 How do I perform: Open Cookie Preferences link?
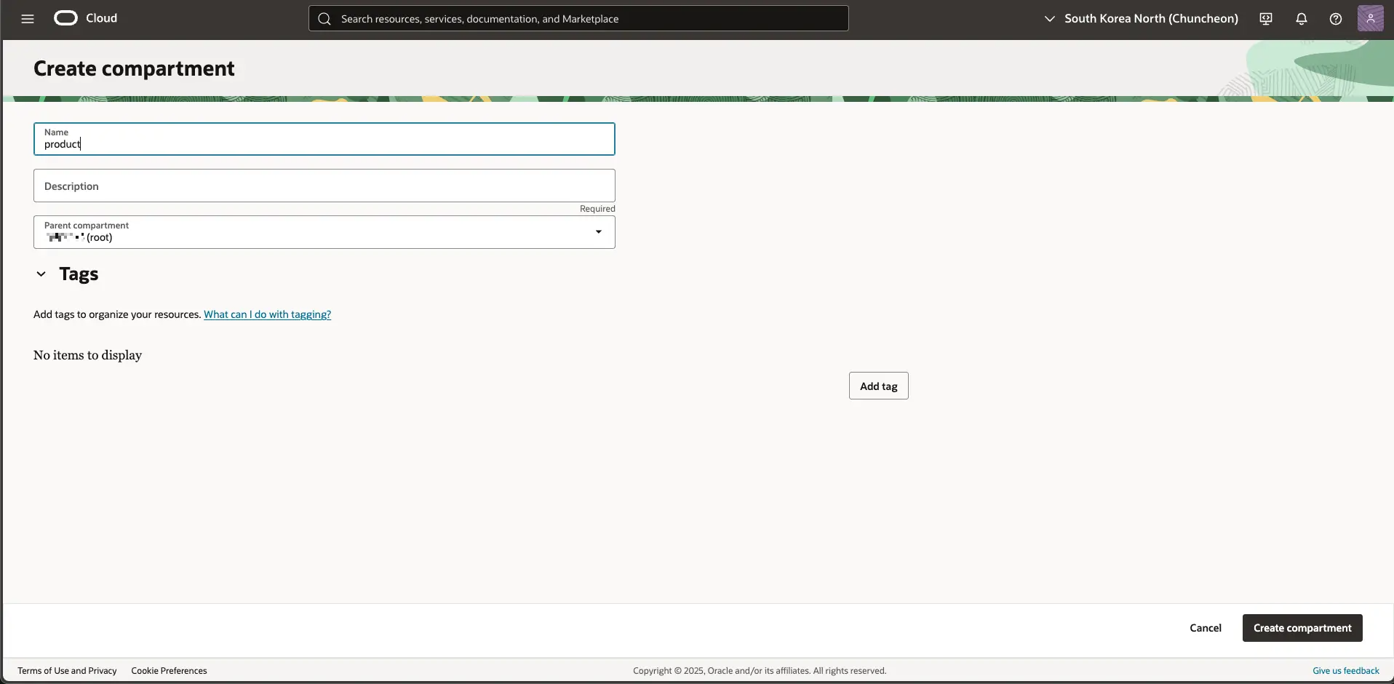[x=169, y=671]
